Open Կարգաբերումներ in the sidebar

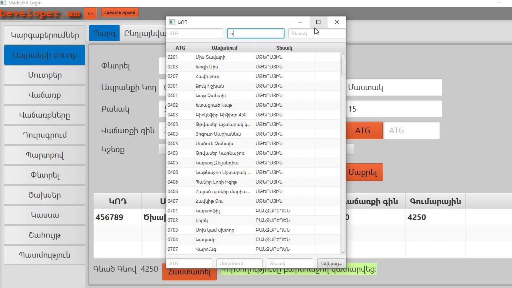(45, 35)
